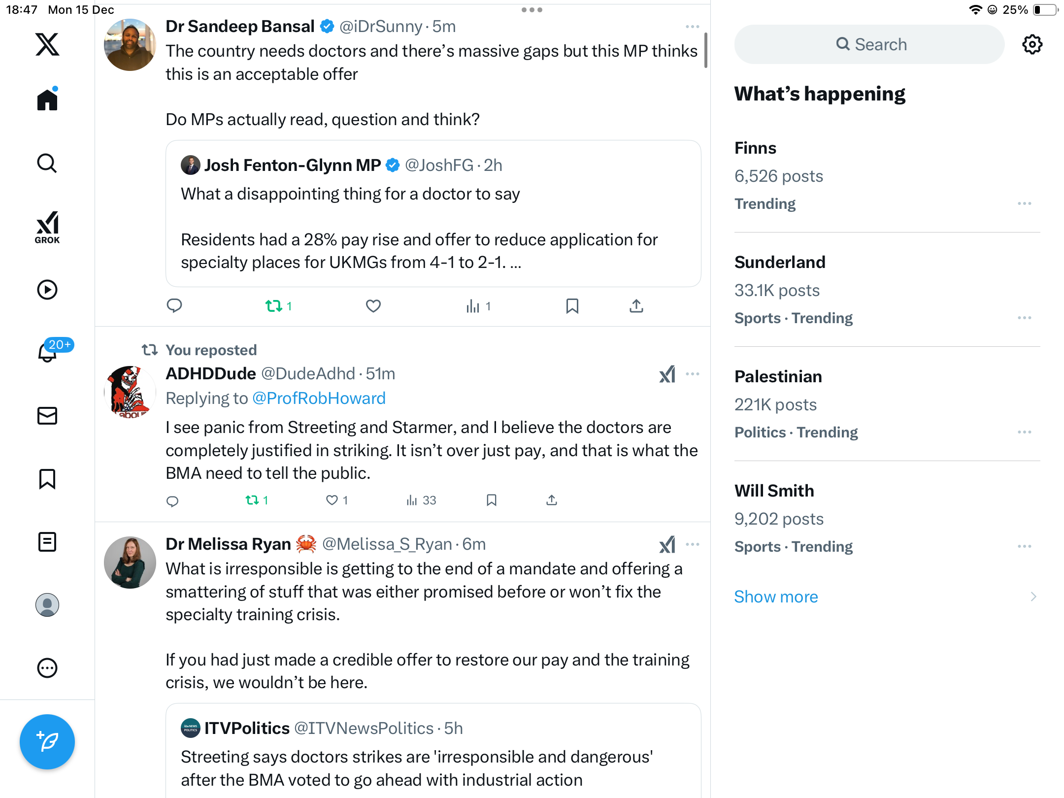Undo repost on Dr Sandeep Bansal's post
This screenshot has height=798, width=1064.
274,306
